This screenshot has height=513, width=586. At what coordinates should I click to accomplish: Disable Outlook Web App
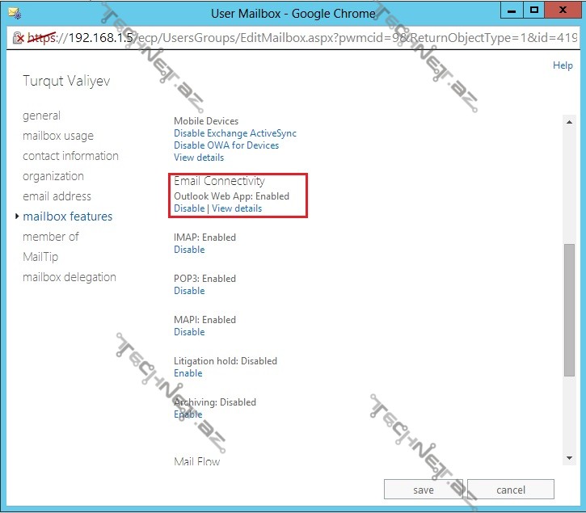(189, 208)
